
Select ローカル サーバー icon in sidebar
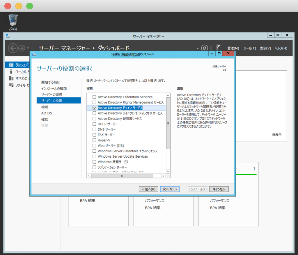[11, 72]
